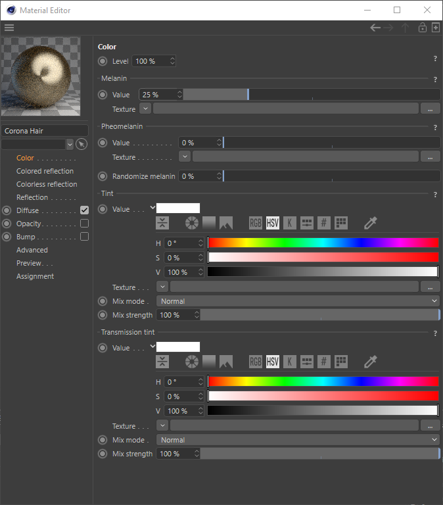
Task: Open the Tint Texture dropdown arrow
Action: [162, 287]
